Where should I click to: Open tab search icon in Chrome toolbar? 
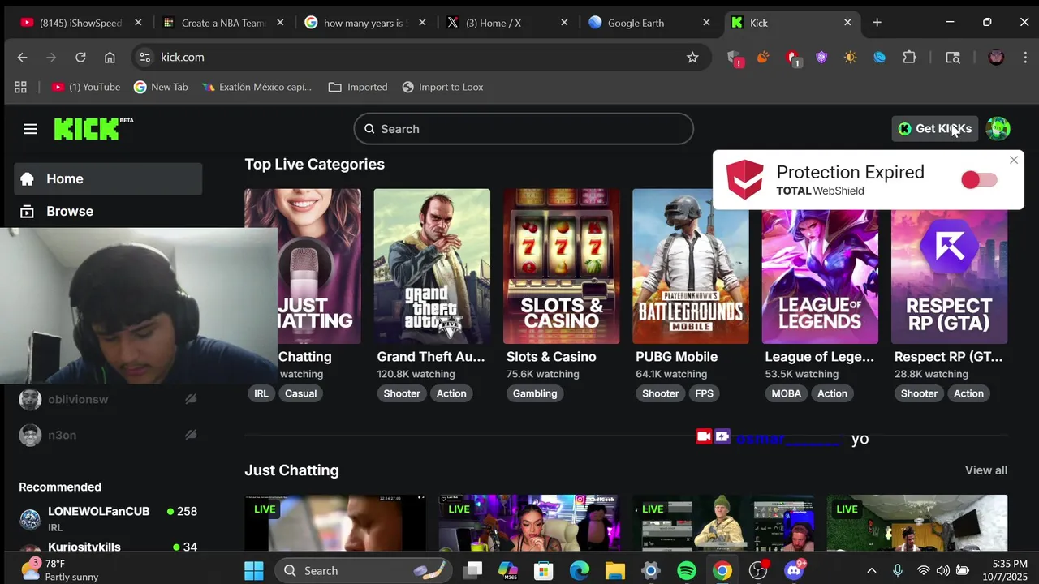[x=953, y=57]
